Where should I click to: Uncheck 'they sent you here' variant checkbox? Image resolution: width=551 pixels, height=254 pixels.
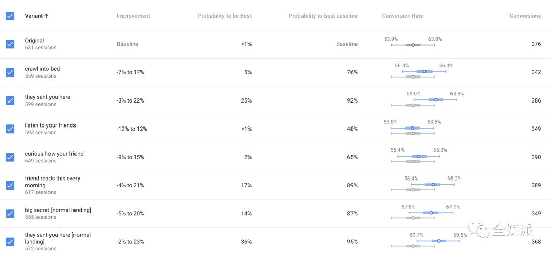click(x=10, y=100)
